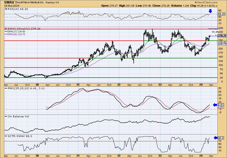Screen dimensions: 227x158
Task: Click the High 281.05 value
Action: (127, 6)
